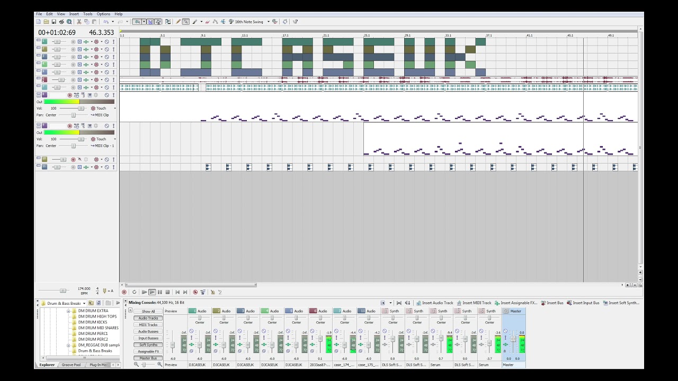Select the Draw (pencil) tool
678x381 pixels.
178,22
